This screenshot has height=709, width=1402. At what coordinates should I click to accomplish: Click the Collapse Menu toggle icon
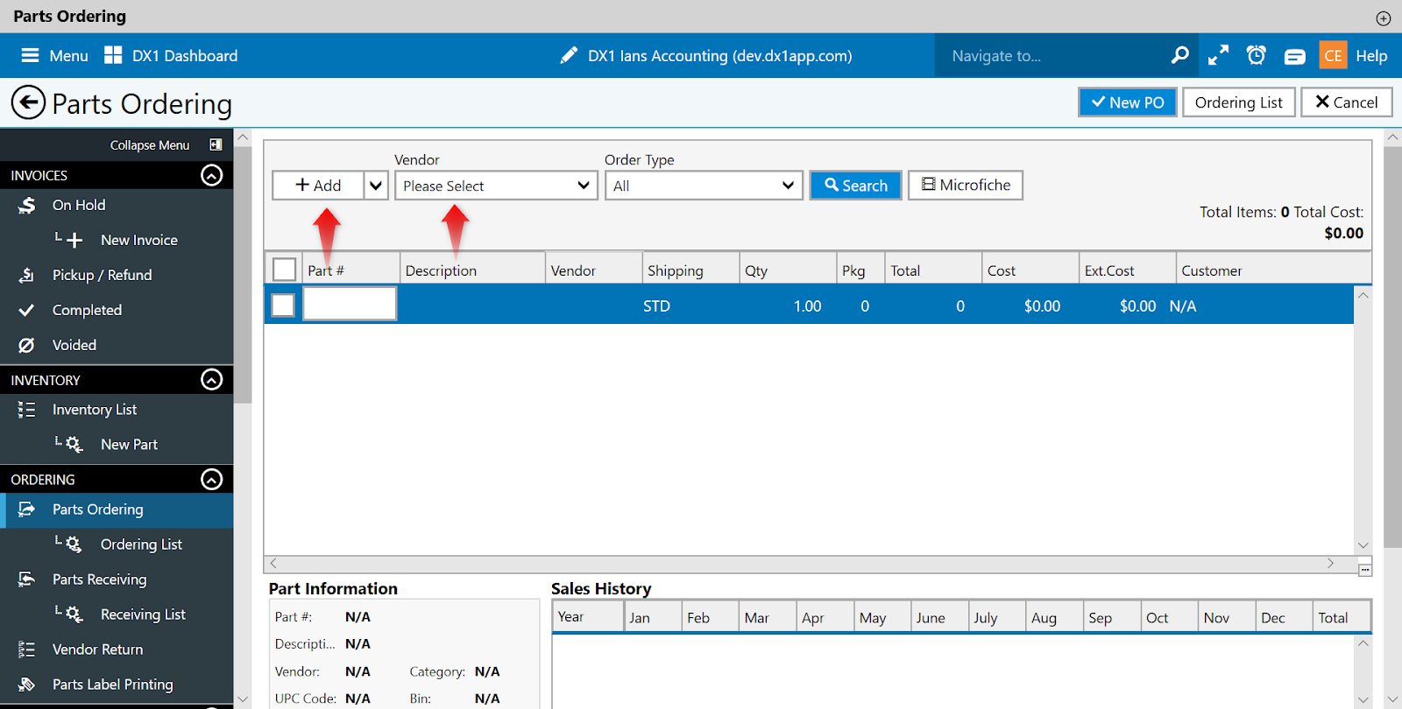216,144
